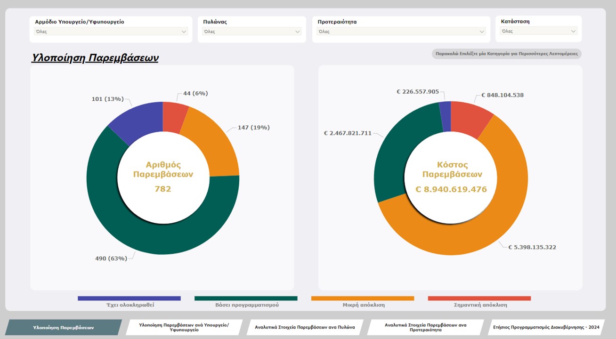616x339 pixels.
Task: Switch to the Υλοποίηση Παρεμβάσεων tab
Action: click(64, 327)
